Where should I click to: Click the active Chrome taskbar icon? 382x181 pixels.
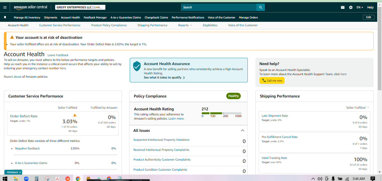[x=78, y=178]
